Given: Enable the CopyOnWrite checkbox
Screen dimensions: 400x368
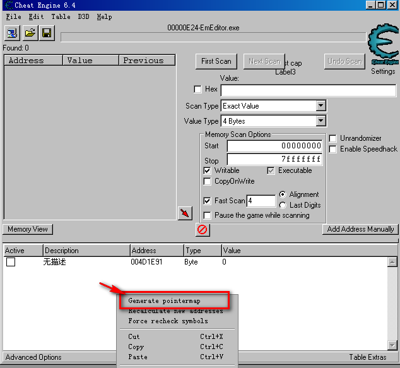Looking at the screenshot, I should tap(207, 181).
